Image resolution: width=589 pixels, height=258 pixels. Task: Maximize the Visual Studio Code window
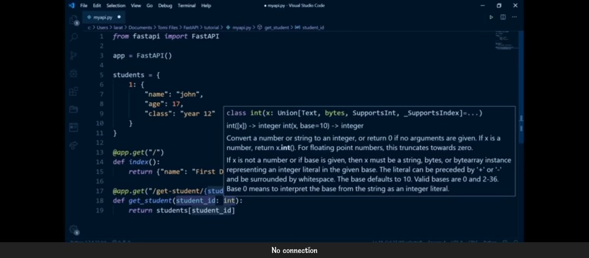499,5
